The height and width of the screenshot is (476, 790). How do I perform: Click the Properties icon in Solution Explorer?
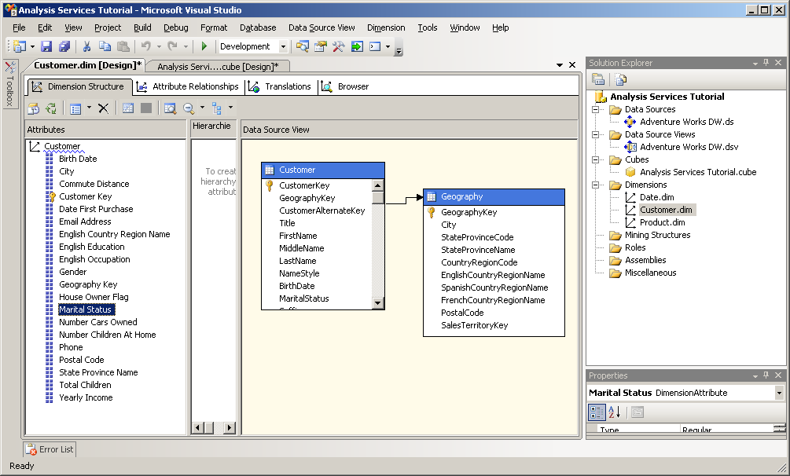point(598,79)
